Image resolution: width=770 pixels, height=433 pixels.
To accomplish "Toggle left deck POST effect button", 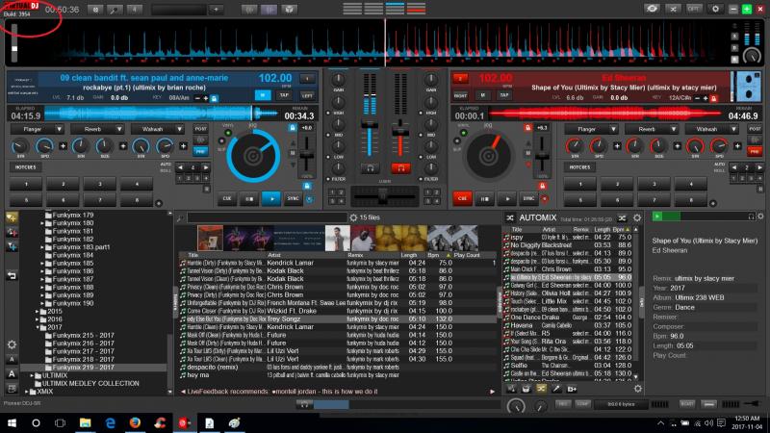I will pyautogui.click(x=200, y=129).
